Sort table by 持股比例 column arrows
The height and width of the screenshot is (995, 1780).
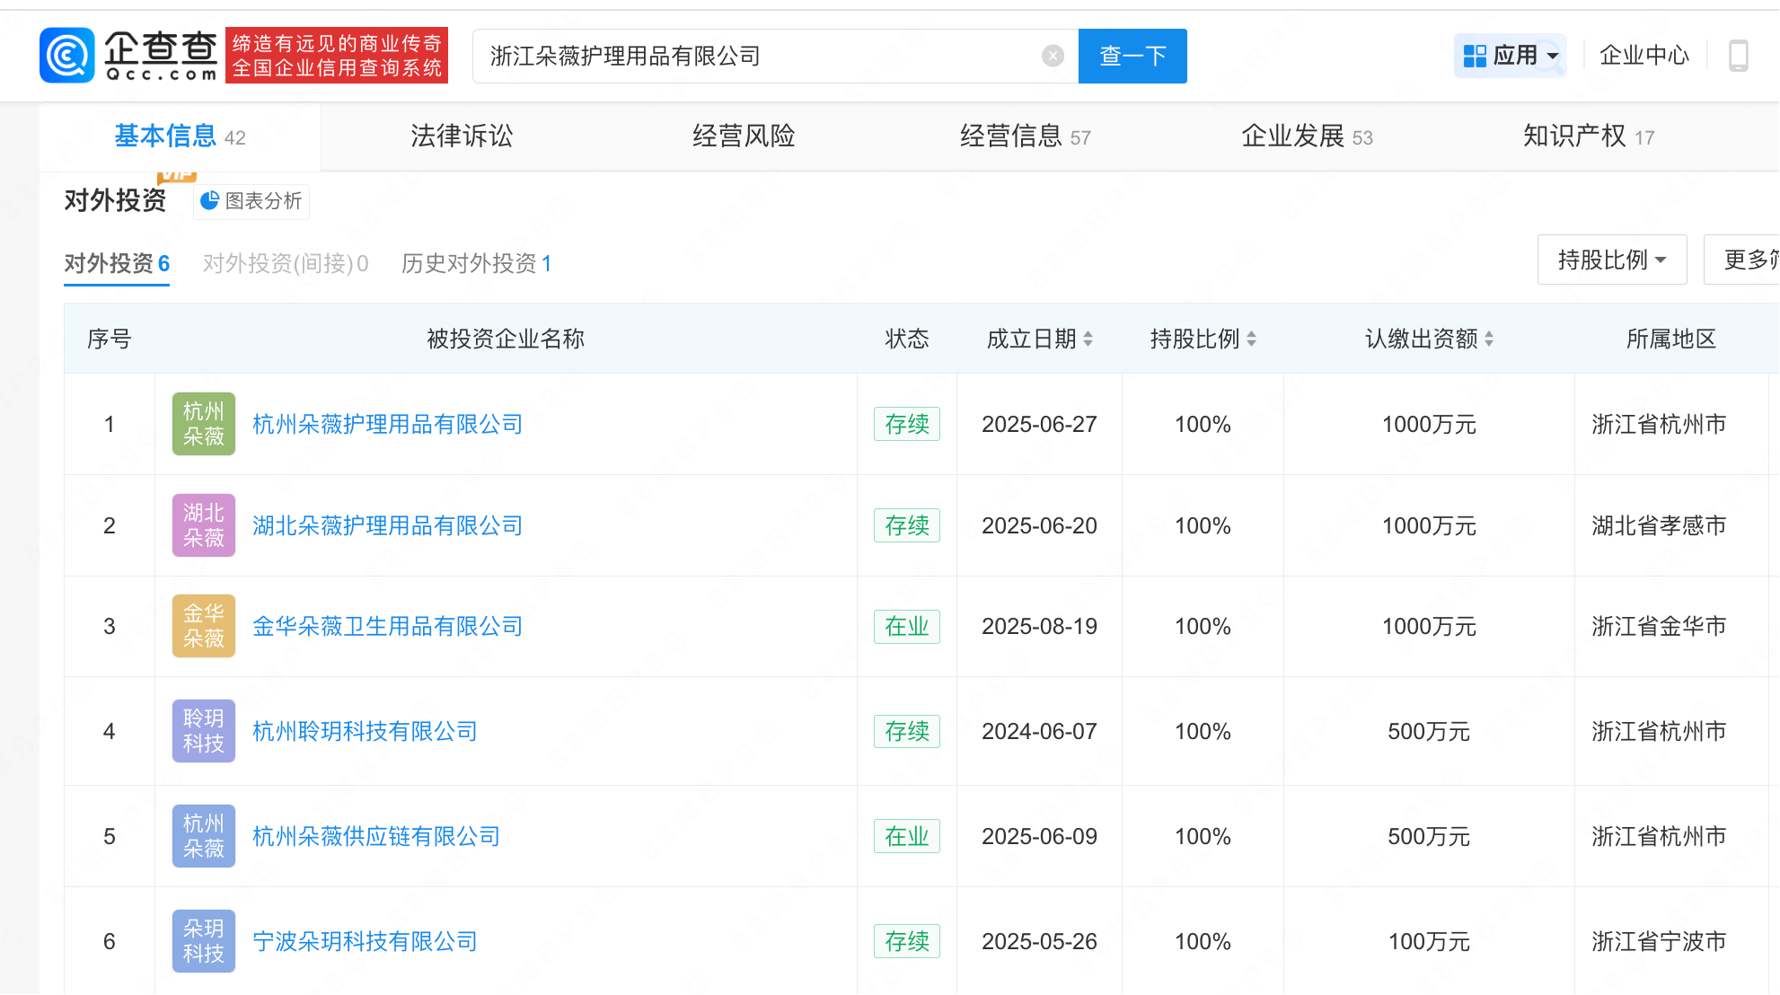pos(1251,339)
